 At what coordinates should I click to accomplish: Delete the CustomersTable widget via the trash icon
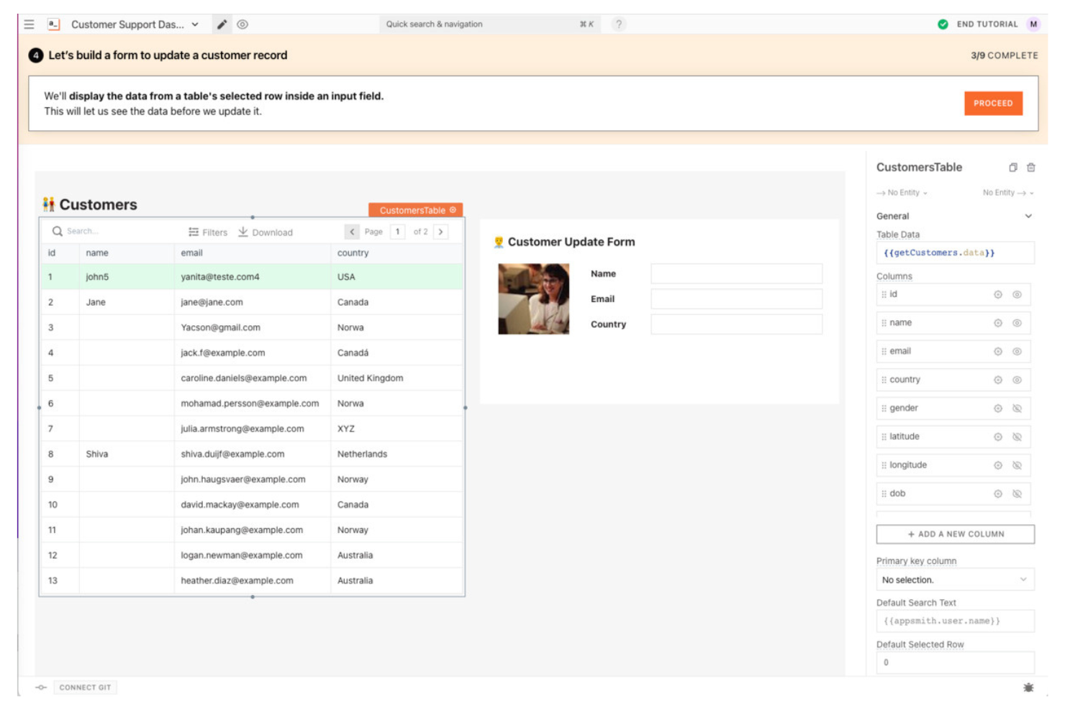click(1030, 167)
